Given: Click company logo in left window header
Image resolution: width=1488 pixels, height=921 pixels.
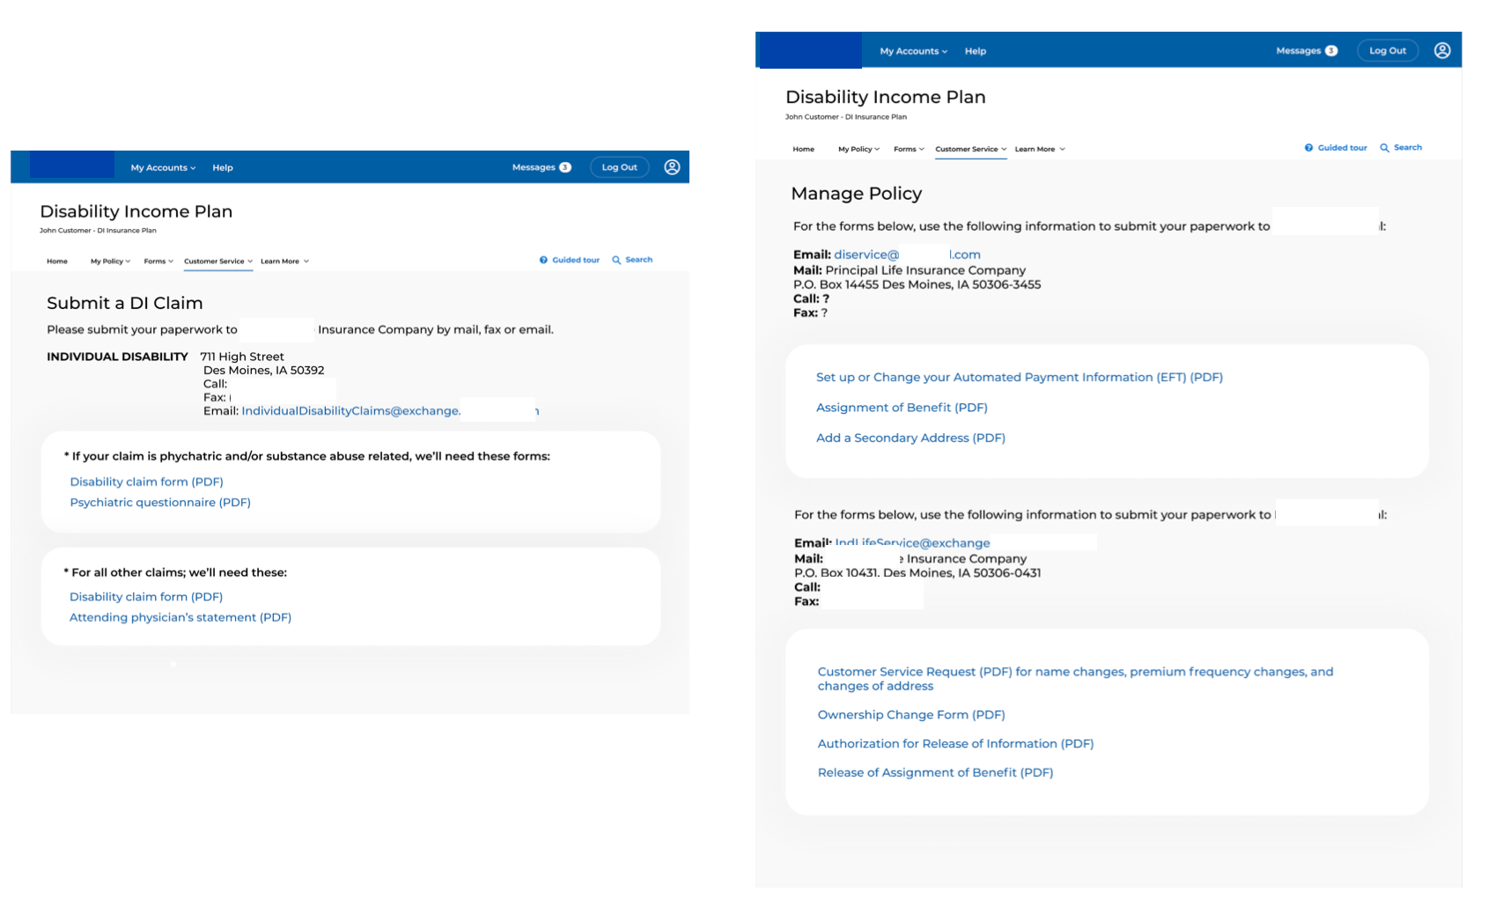Looking at the screenshot, I should click(x=72, y=165).
